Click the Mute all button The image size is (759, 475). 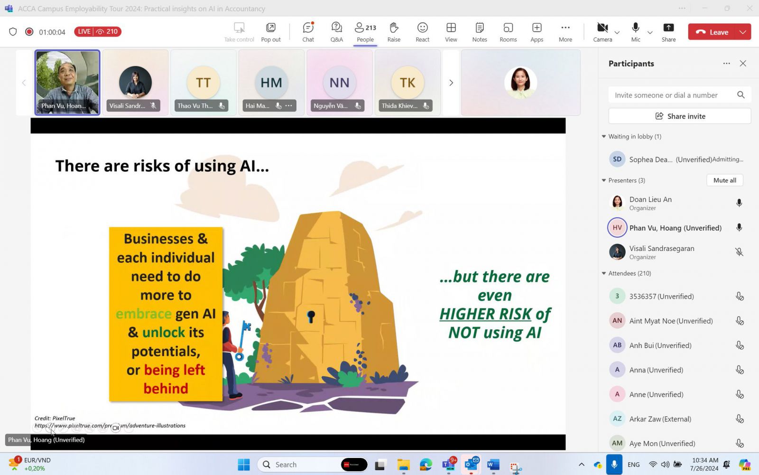point(724,180)
